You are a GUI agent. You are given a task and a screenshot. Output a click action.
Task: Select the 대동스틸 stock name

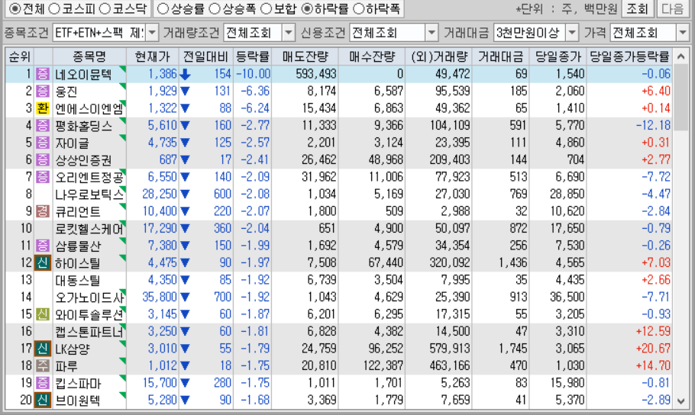pyautogui.click(x=78, y=280)
